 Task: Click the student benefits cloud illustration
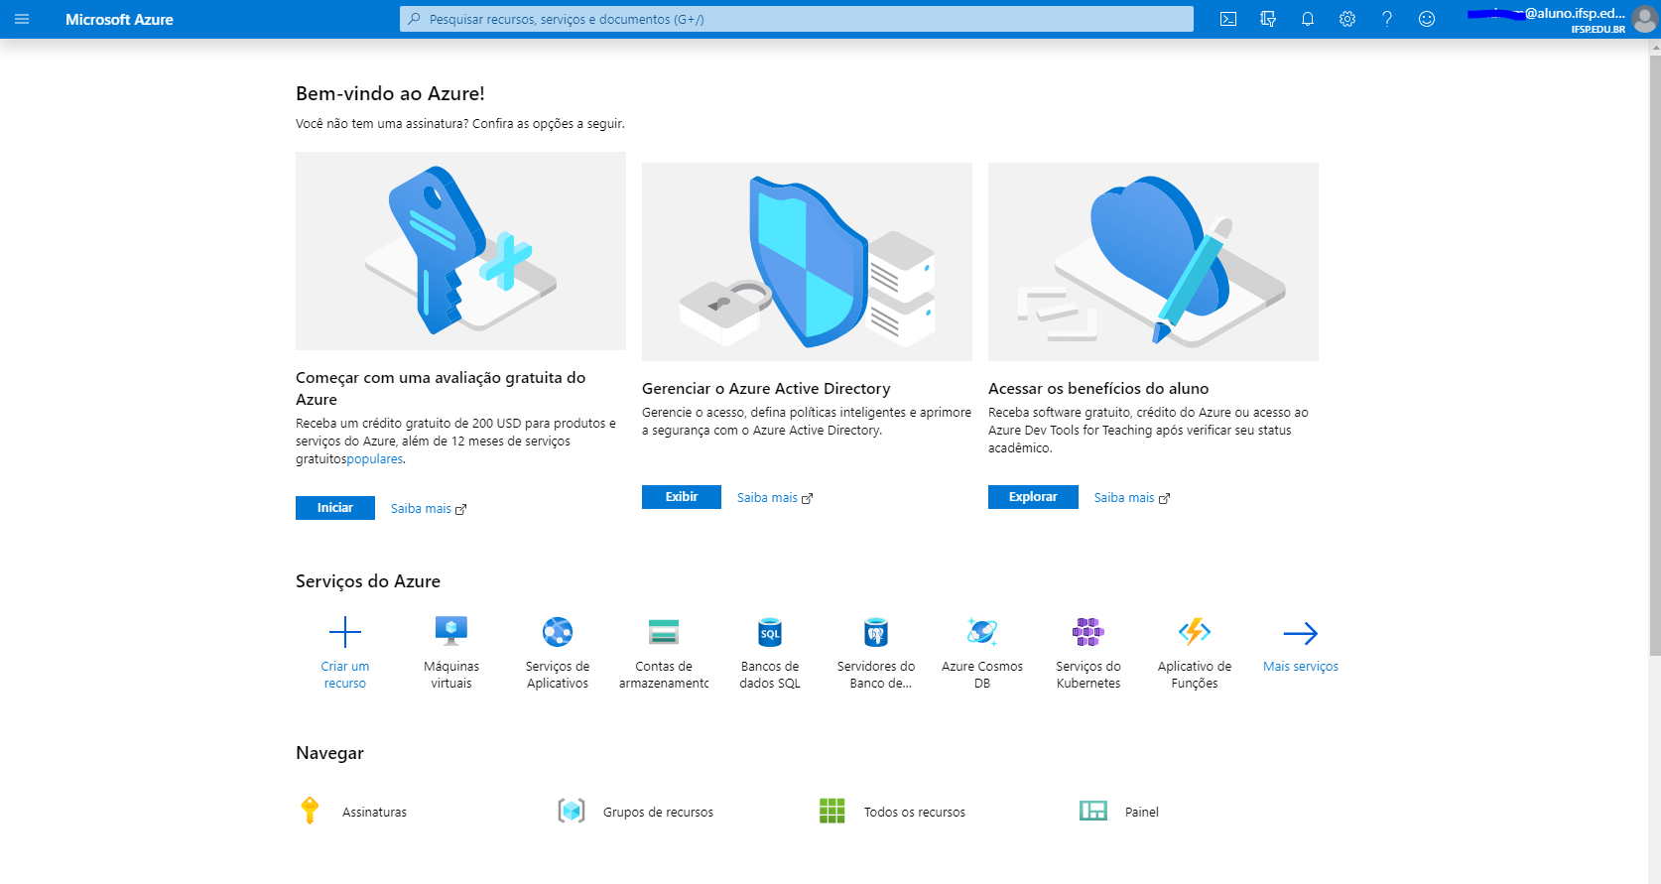(1153, 262)
